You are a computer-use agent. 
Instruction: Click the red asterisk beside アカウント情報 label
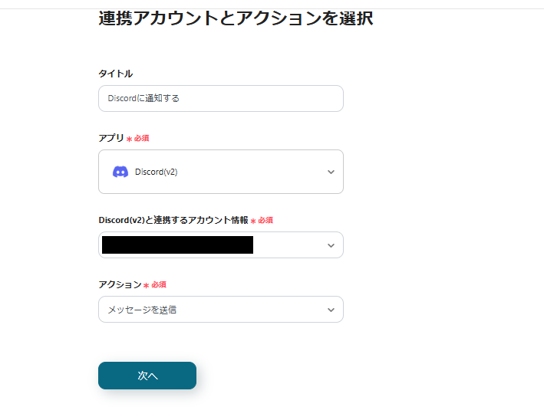click(x=253, y=221)
